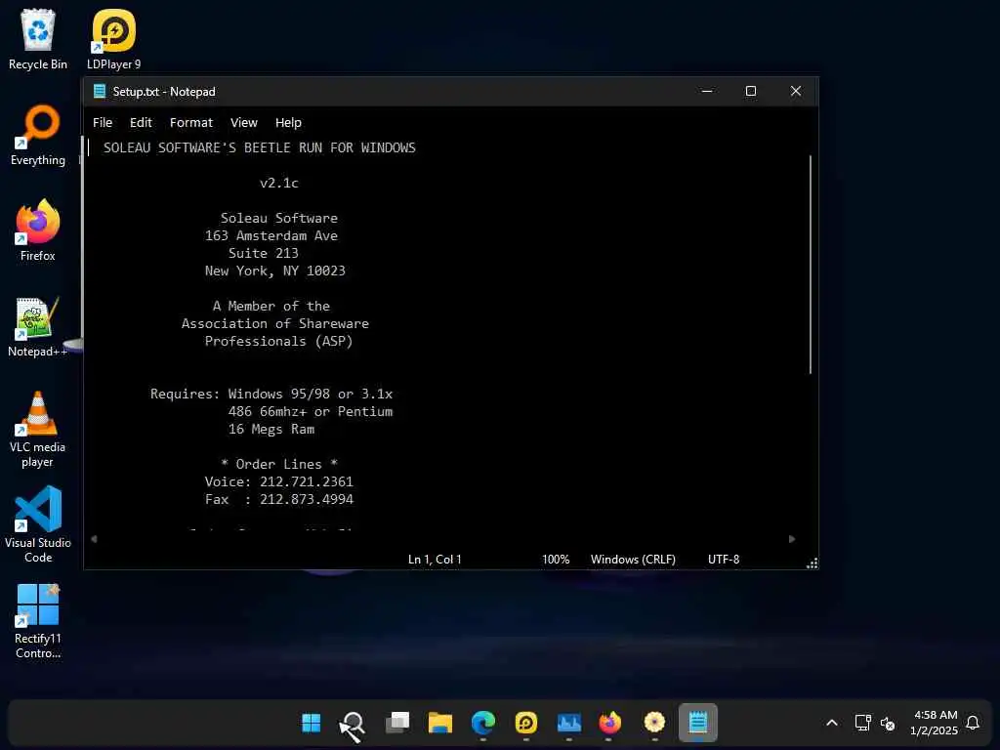Open File Explorer from taskbar
Screen dimensions: 1000x750
click(440, 723)
